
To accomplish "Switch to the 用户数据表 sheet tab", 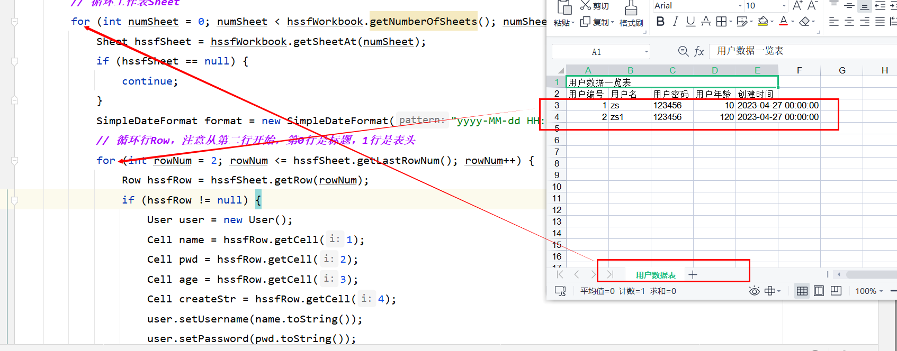I will 656,275.
